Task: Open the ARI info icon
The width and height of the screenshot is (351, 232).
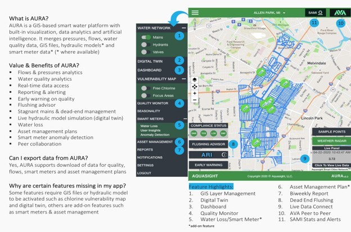Action: (x=224, y=154)
